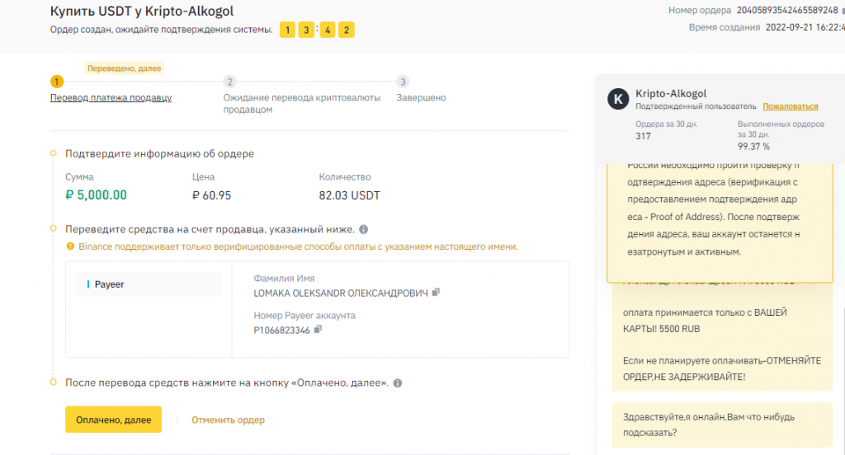845x455 pixels.
Task: Report the seller via "Пожаловаться" link
Action: point(790,106)
